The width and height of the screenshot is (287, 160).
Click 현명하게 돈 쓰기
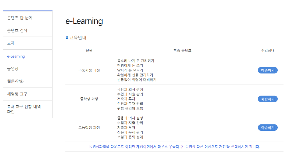[x=130, y=66]
